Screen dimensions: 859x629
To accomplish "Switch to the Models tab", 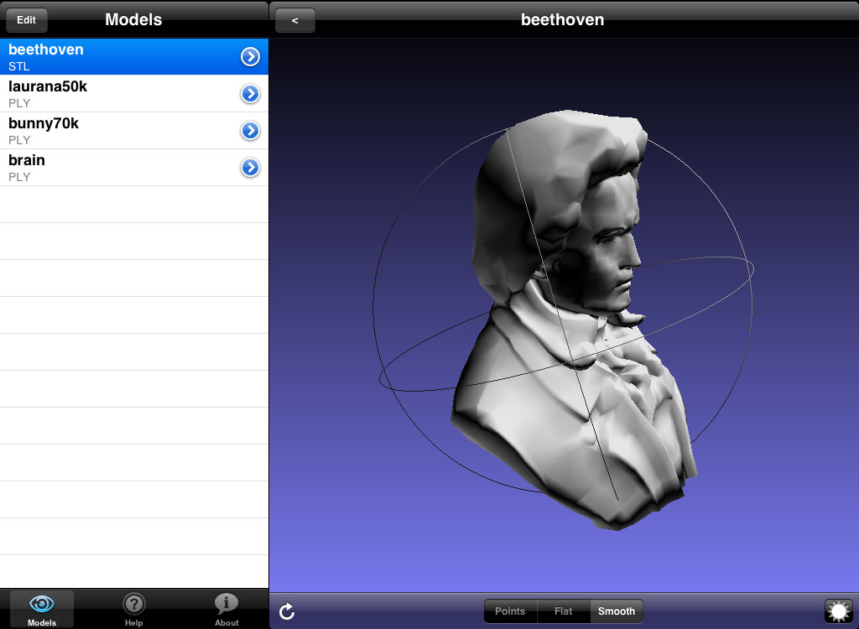I will click(42, 610).
